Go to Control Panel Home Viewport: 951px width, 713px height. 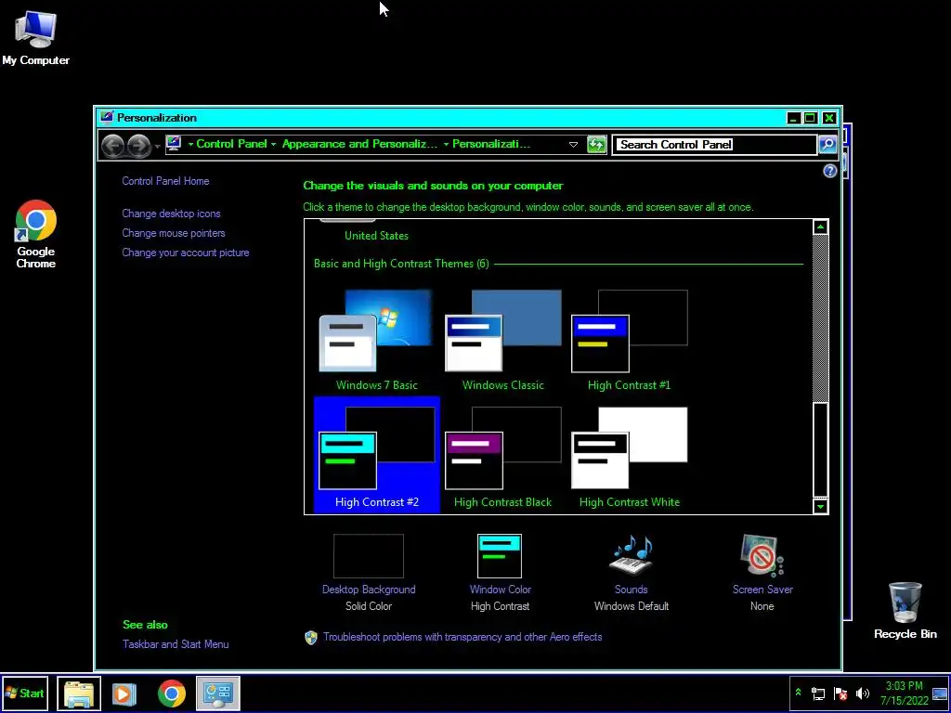pos(165,181)
